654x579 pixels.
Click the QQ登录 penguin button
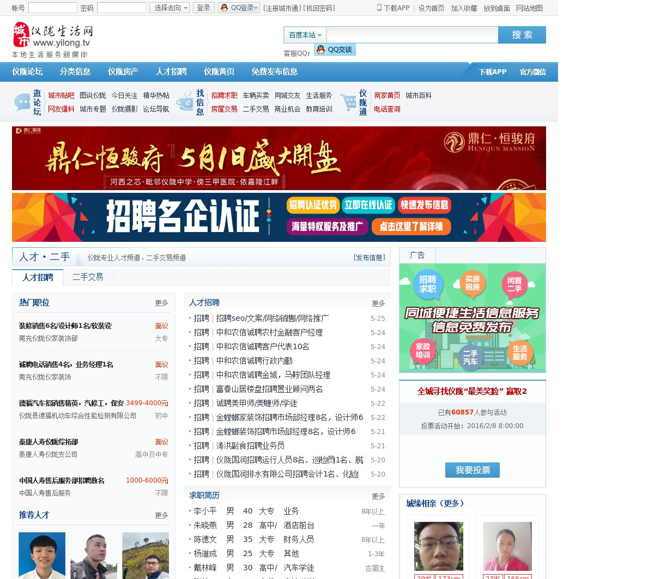point(239,8)
